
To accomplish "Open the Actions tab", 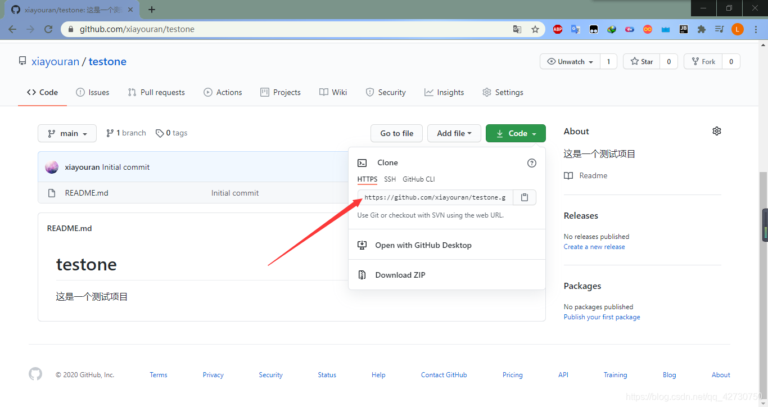I will (x=223, y=92).
